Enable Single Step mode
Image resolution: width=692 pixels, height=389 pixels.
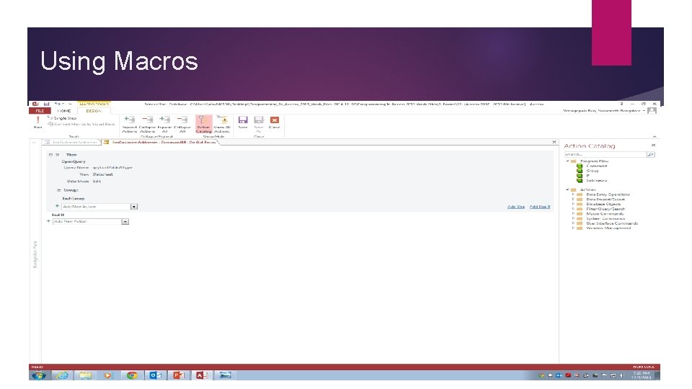(x=62, y=118)
